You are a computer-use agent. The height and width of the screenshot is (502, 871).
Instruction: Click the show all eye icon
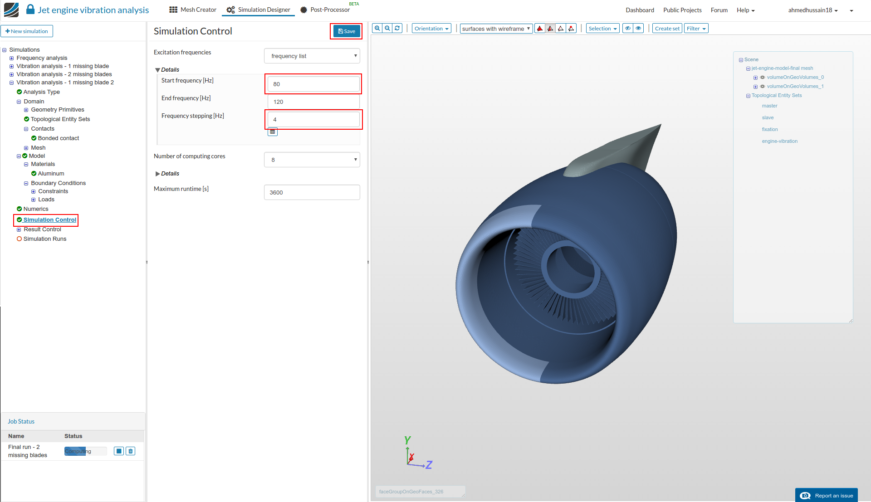(638, 28)
